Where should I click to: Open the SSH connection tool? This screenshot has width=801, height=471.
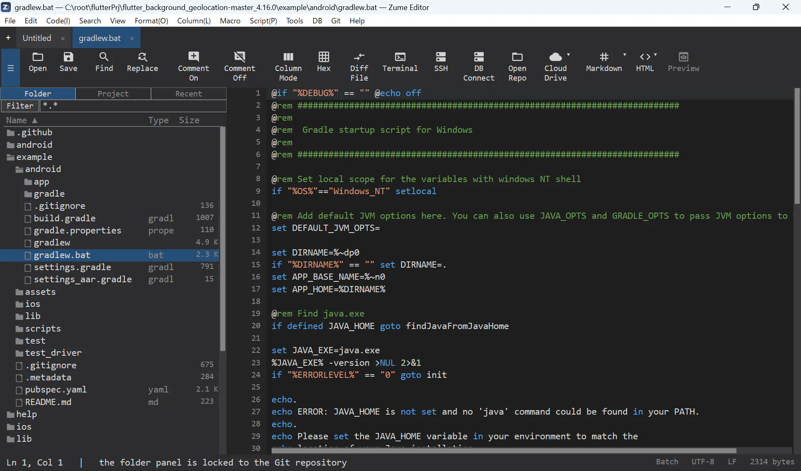click(441, 62)
